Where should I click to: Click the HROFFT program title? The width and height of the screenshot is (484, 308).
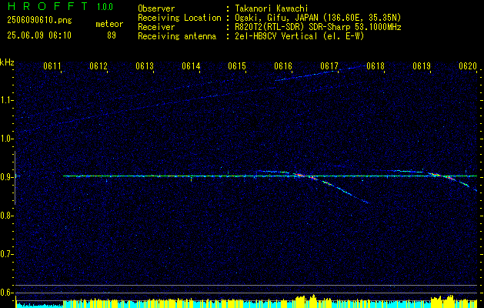coord(48,6)
